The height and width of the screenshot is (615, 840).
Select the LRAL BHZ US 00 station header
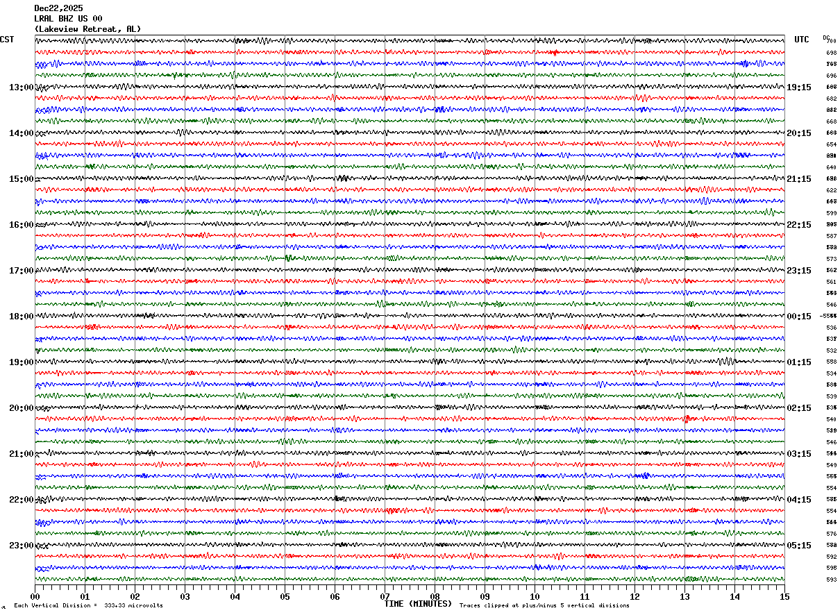coord(68,19)
